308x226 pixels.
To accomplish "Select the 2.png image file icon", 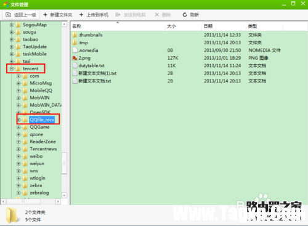I will point(75,58).
